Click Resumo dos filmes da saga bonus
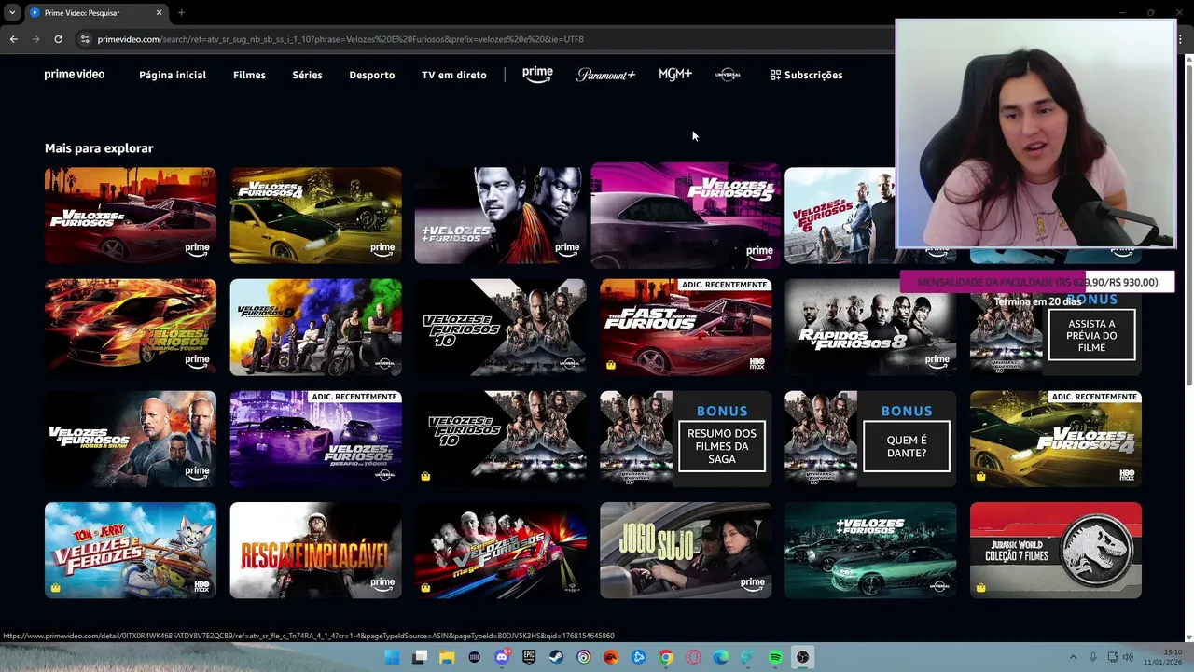 pos(686,439)
